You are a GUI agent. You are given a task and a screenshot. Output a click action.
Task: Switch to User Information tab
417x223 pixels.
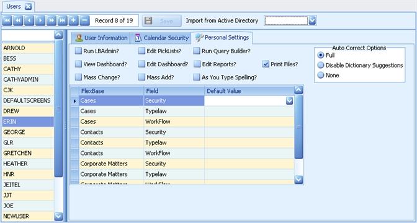pyautogui.click(x=101, y=38)
